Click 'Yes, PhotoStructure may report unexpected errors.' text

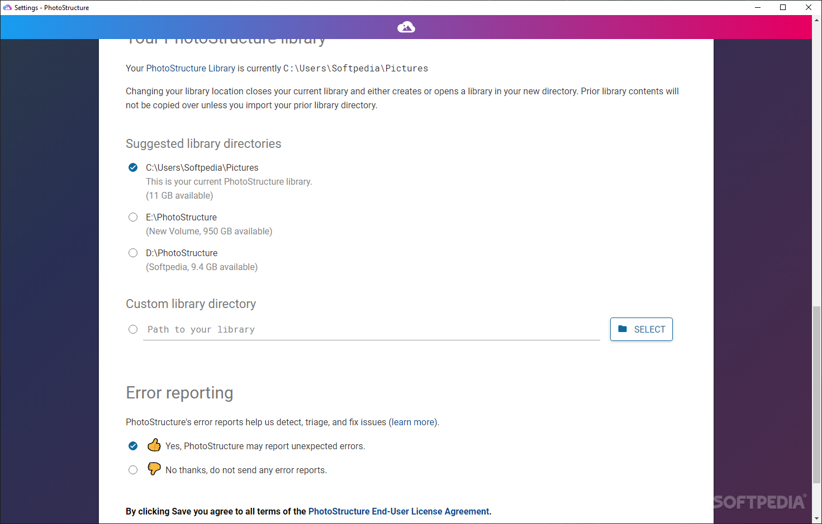pyautogui.click(x=265, y=446)
